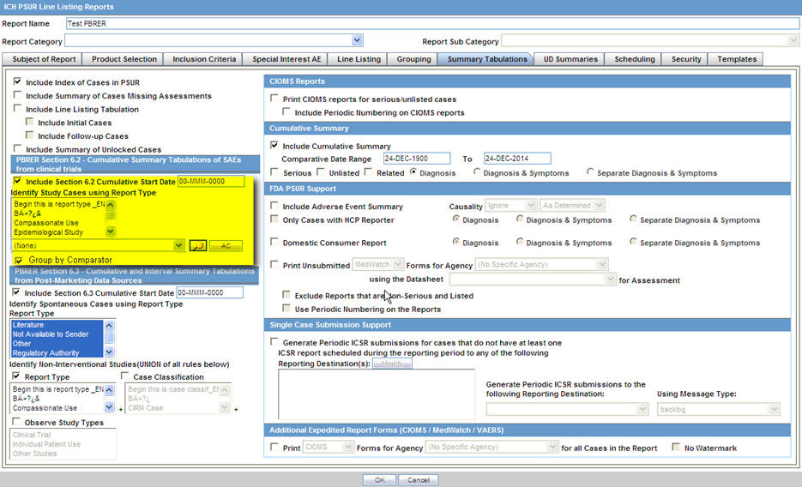Screen dimensions: 802x487
Task: Check the No Watermark option
Action: (x=676, y=448)
